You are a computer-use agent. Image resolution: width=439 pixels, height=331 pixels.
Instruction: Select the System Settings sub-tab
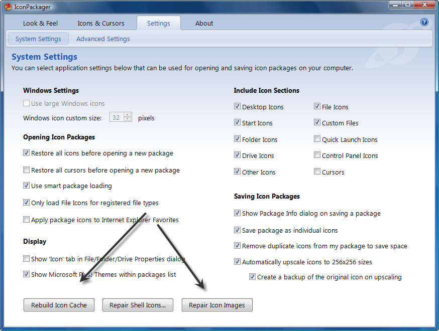click(38, 39)
